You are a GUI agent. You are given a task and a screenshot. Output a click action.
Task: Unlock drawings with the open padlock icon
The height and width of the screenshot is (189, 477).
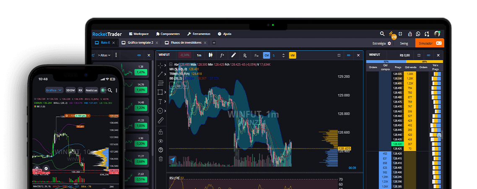coord(161,132)
